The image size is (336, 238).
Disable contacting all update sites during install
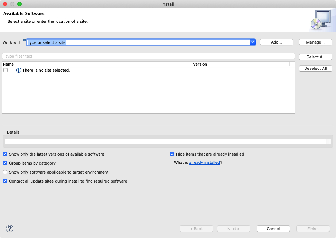(x=5, y=181)
